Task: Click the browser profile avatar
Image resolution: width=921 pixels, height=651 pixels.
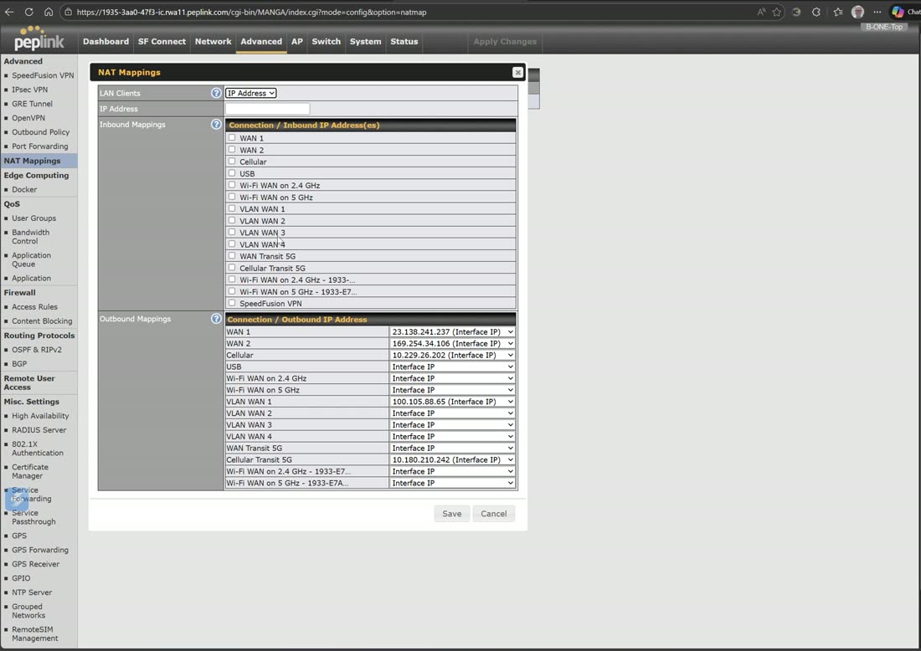Action: [857, 12]
